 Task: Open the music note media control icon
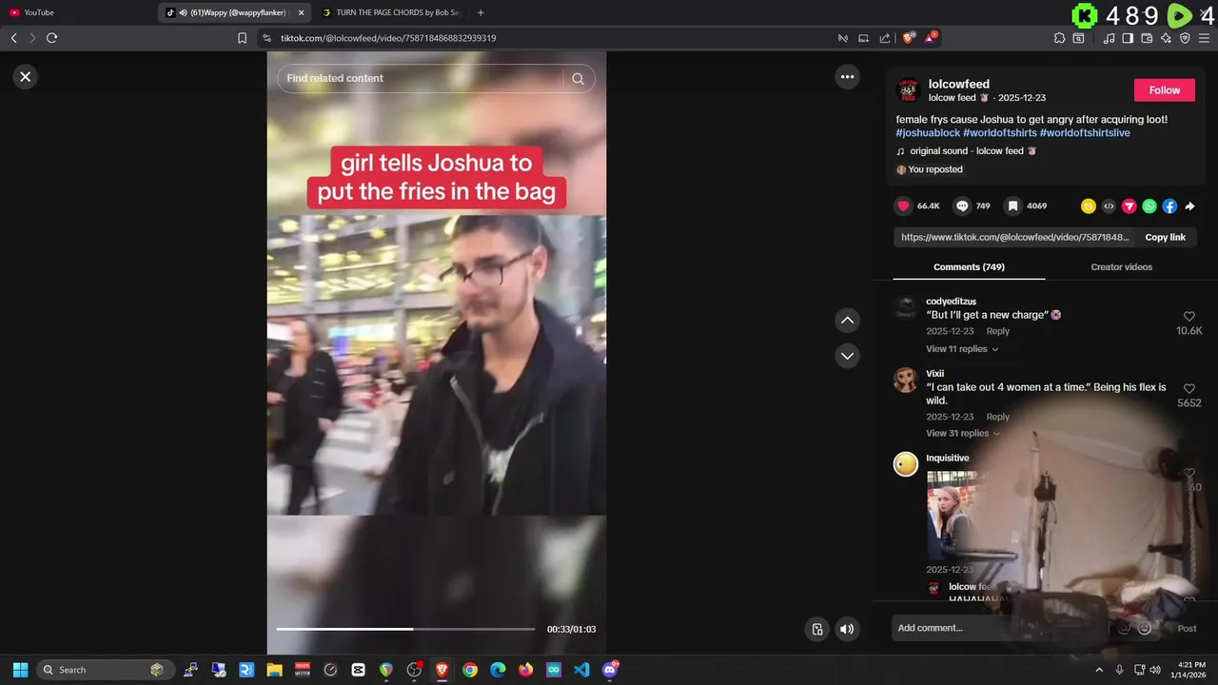point(1109,38)
